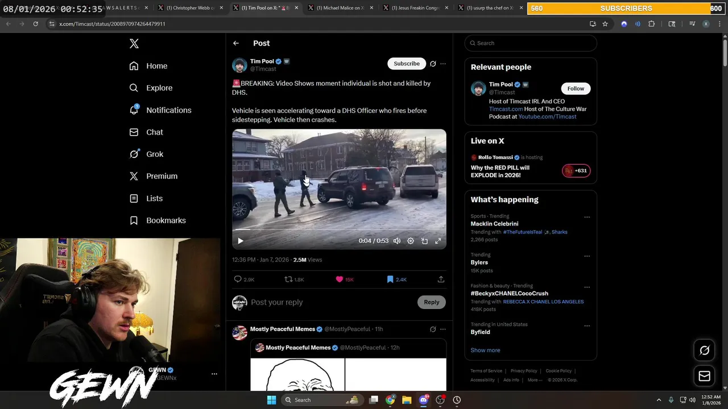The height and width of the screenshot is (409, 728).
Task: Open Discord from the taskbar
Action: point(423,400)
